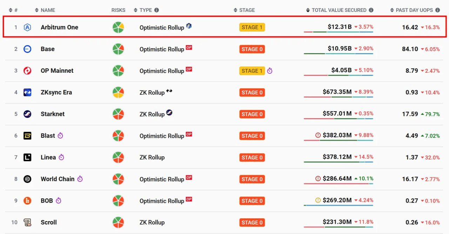Sort table by the # column

coord(13,10)
